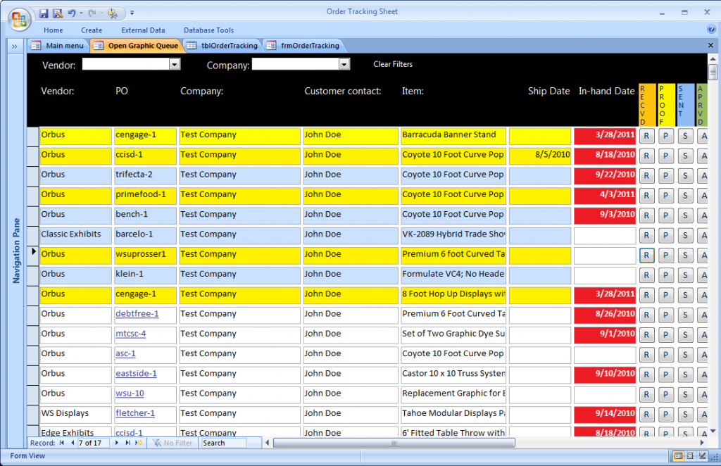This screenshot has height=466, width=721.
Task: Switch to the frmOrderTracking tab
Action: pos(303,46)
